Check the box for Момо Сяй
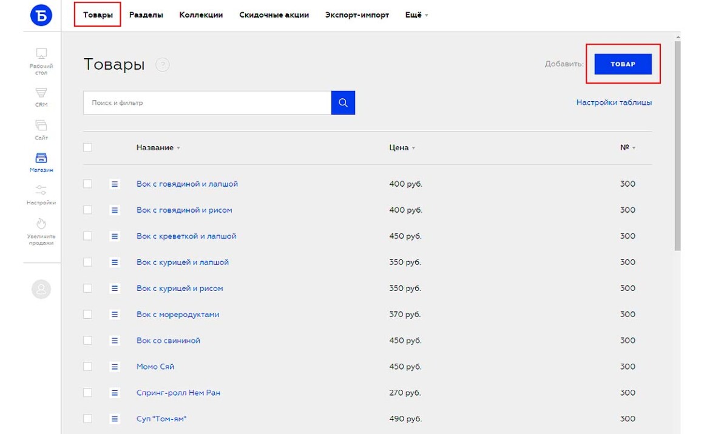The width and height of the screenshot is (704, 434). click(x=87, y=367)
